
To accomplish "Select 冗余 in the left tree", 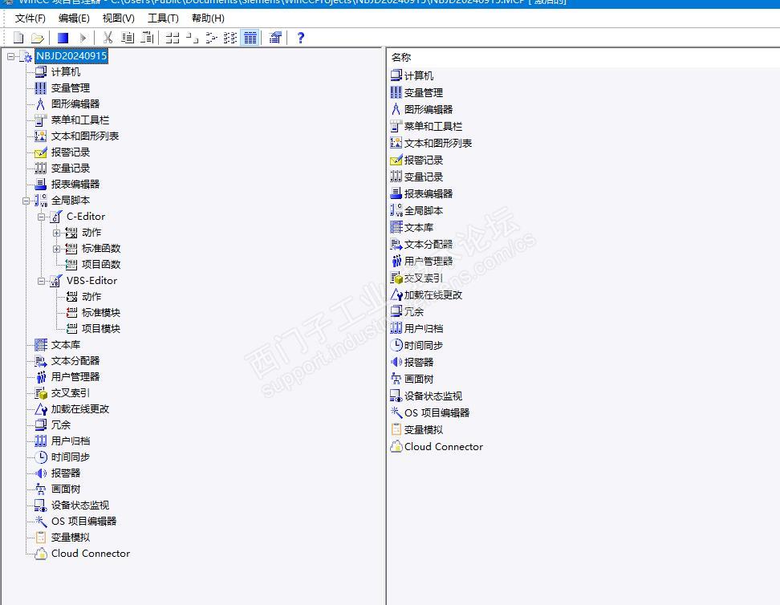I will pos(61,425).
